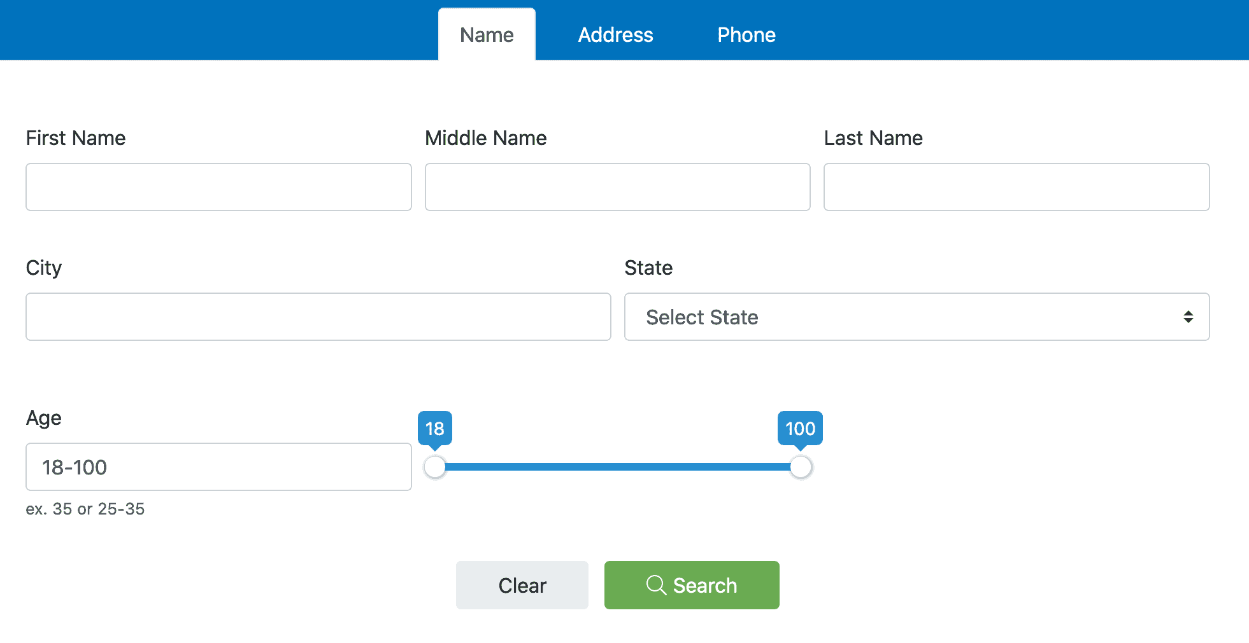The width and height of the screenshot is (1249, 643).
Task: Click the up/down arrows on Select State
Action: tap(1188, 317)
